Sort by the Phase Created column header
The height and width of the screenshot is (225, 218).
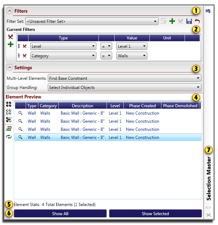pos(142,105)
